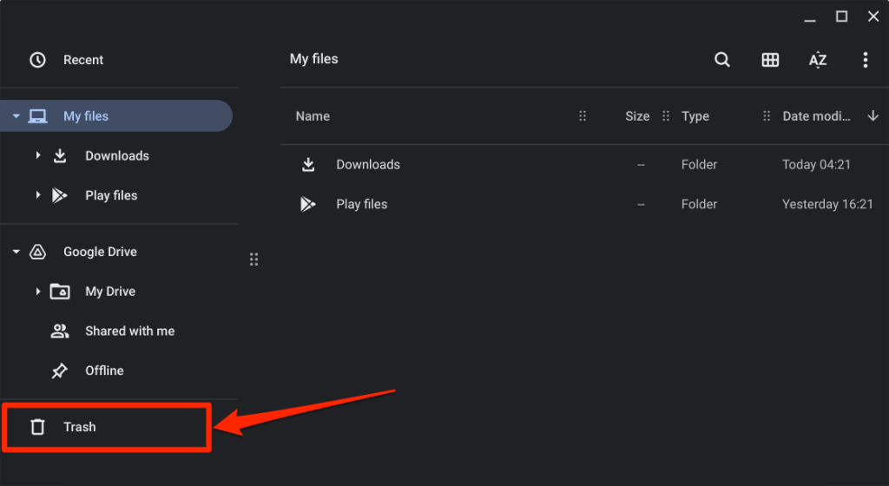The image size is (889, 486).
Task: Sort by the Size column header
Action: (637, 116)
